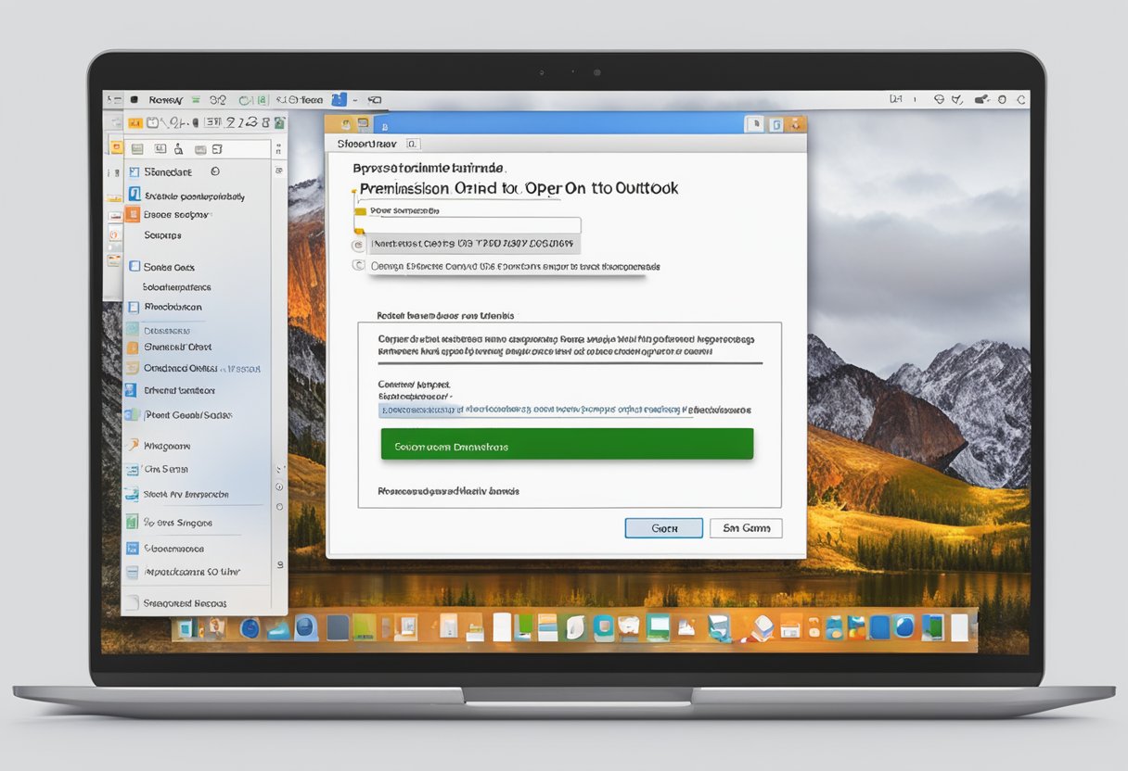Click the orange arrow 'Wagoore' sidebar icon
Screen dimensions: 1128x771
(x=134, y=445)
